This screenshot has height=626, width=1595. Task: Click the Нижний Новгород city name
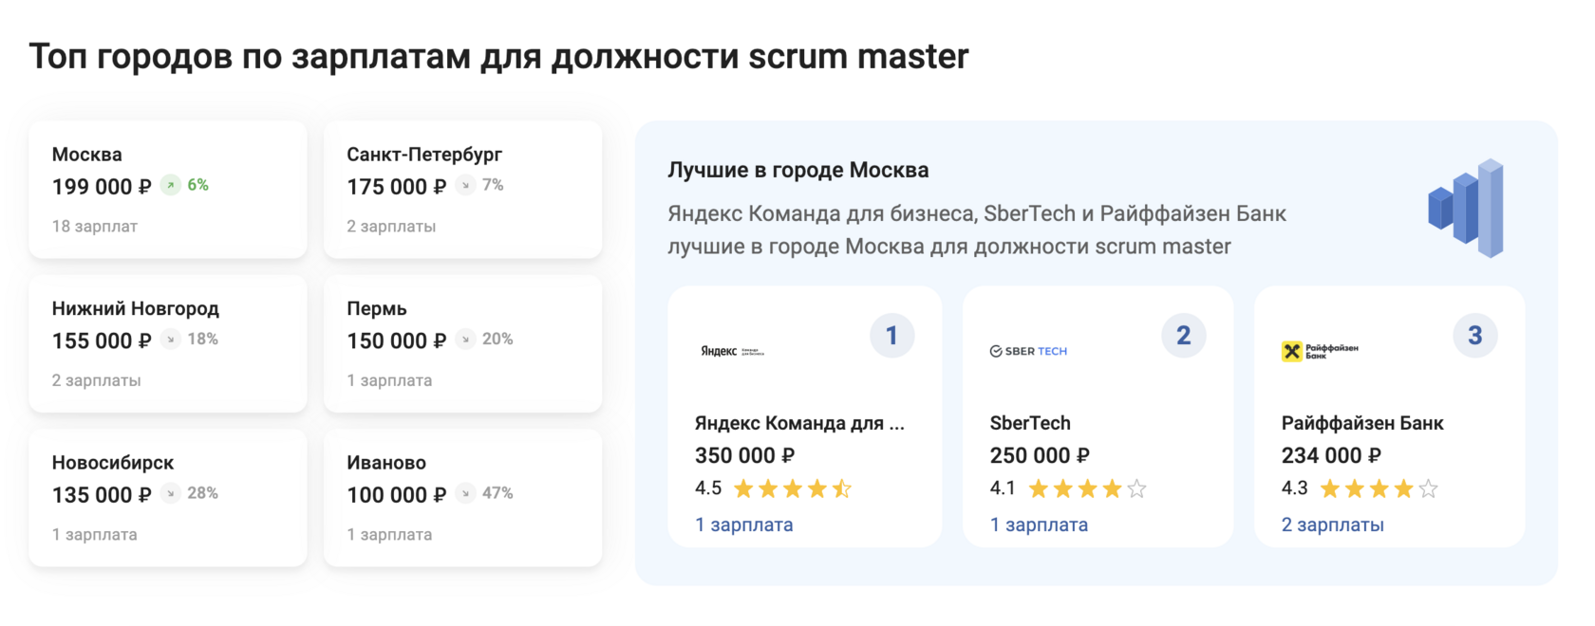click(x=136, y=308)
